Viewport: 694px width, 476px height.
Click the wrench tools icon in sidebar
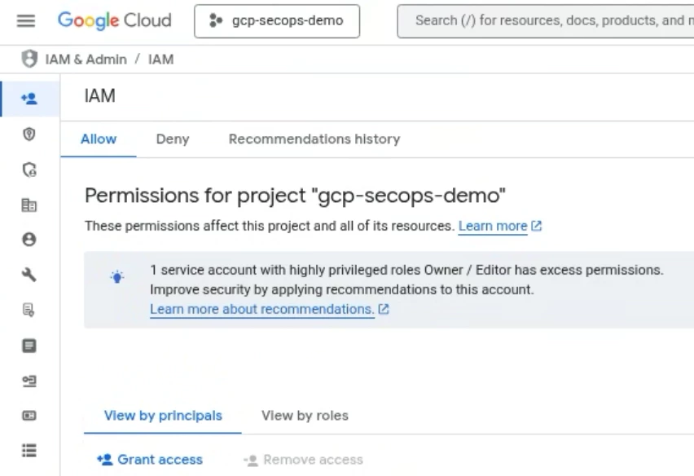29,275
